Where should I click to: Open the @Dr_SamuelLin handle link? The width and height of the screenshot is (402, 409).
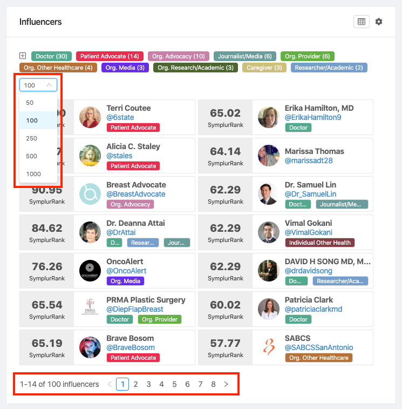click(x=311, y=194)
